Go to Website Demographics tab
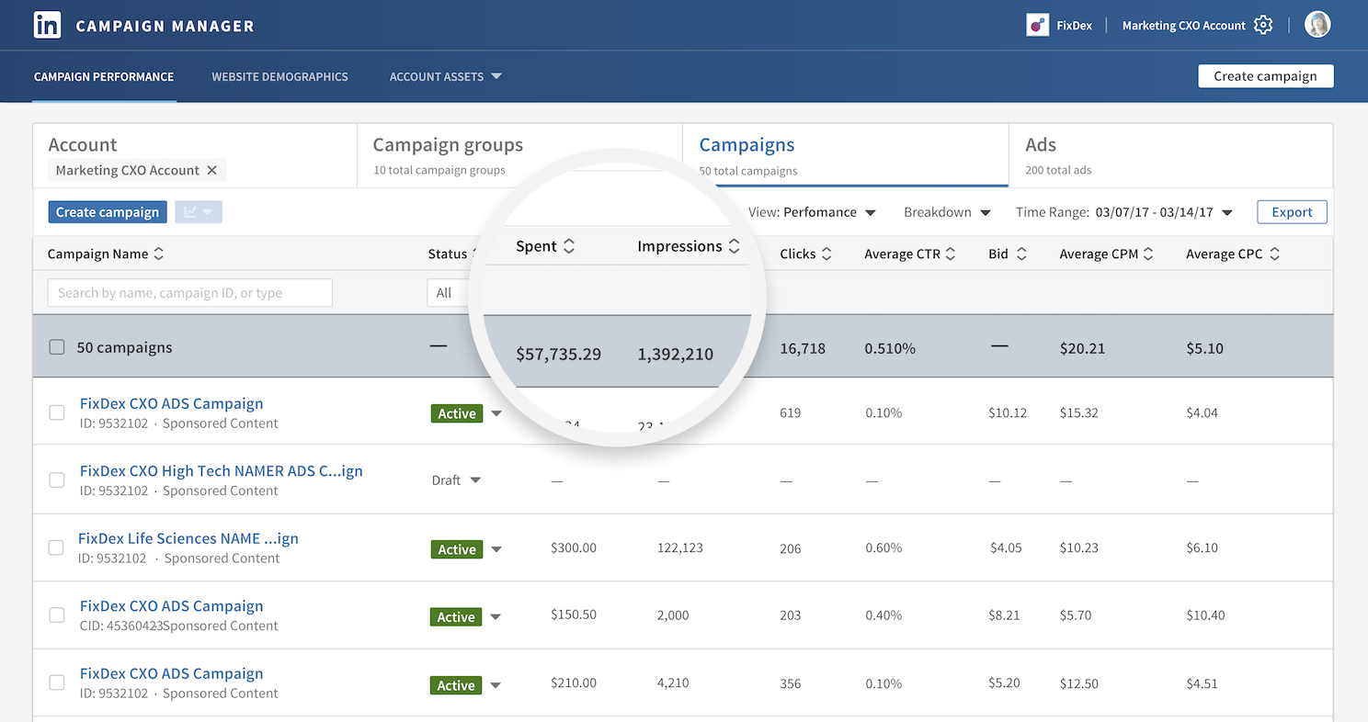The image size is (1368, 722). pyautogui.click(x=279, y=77)
